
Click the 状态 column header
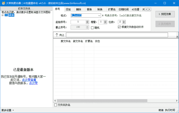98,41
